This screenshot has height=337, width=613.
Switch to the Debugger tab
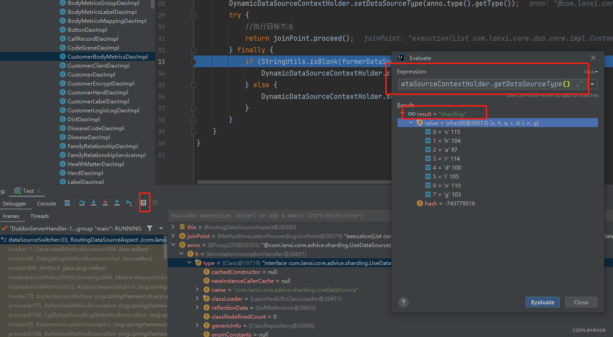click(x=14, y=203)
